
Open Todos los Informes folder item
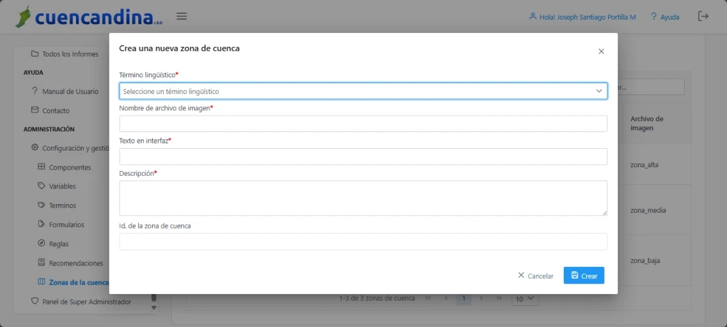[69, 54]
